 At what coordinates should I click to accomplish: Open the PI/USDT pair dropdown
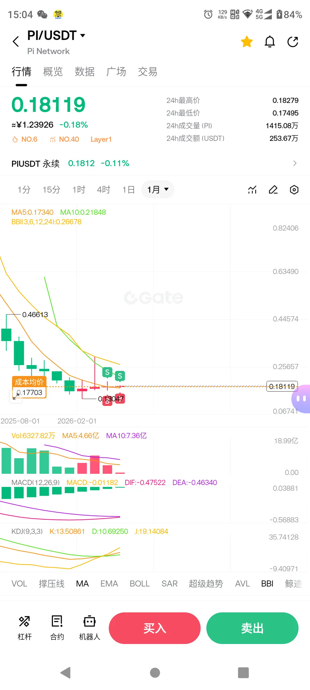pos(56,35)
